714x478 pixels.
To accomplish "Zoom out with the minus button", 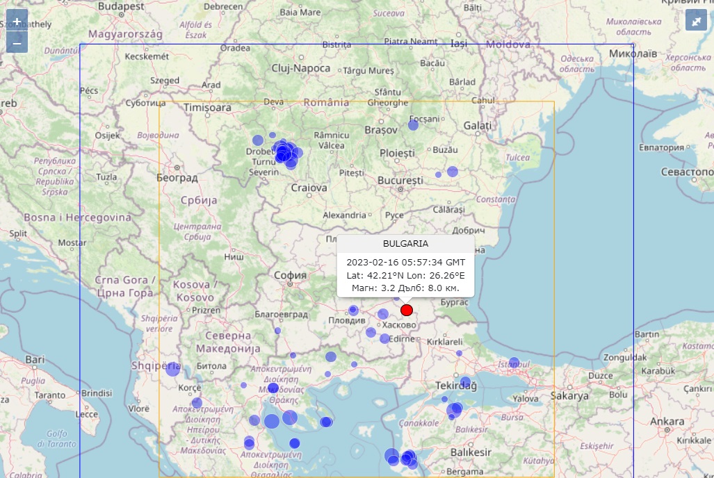I will point(17,42).
